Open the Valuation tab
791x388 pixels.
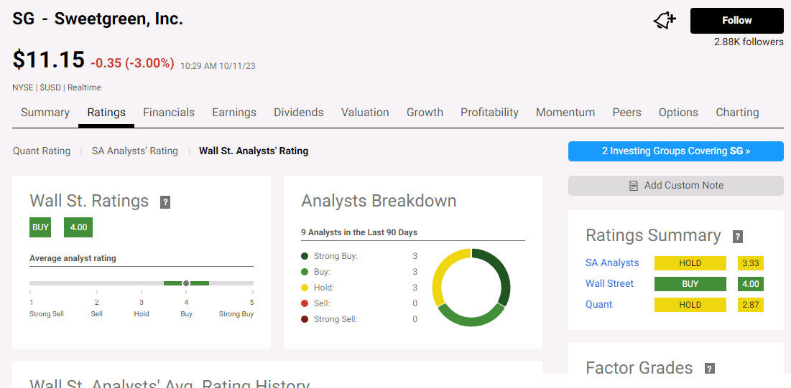(x=365, y=113)
